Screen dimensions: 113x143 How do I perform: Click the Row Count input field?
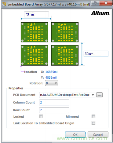click(x=54, y=110)
